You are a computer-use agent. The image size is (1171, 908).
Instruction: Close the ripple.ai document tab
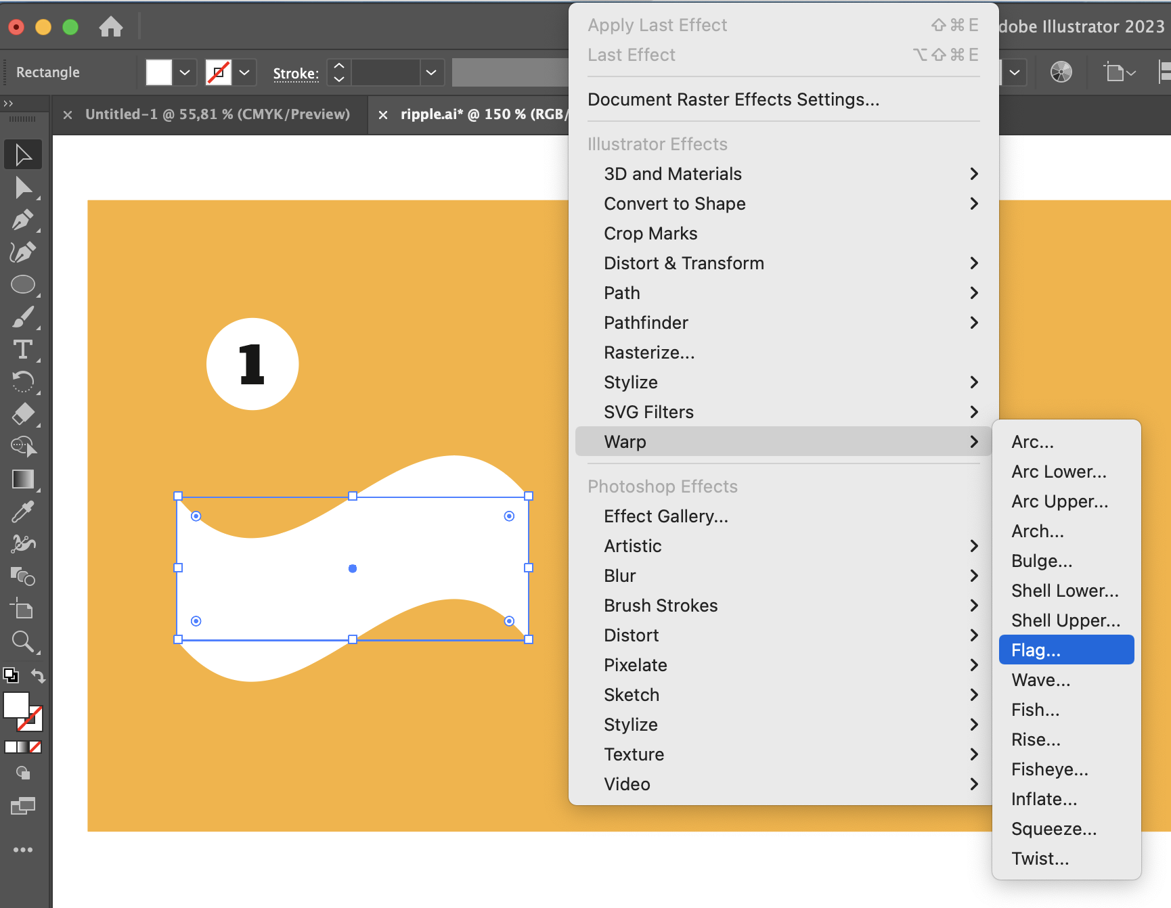pyautogui.click(x=382, y=114)
